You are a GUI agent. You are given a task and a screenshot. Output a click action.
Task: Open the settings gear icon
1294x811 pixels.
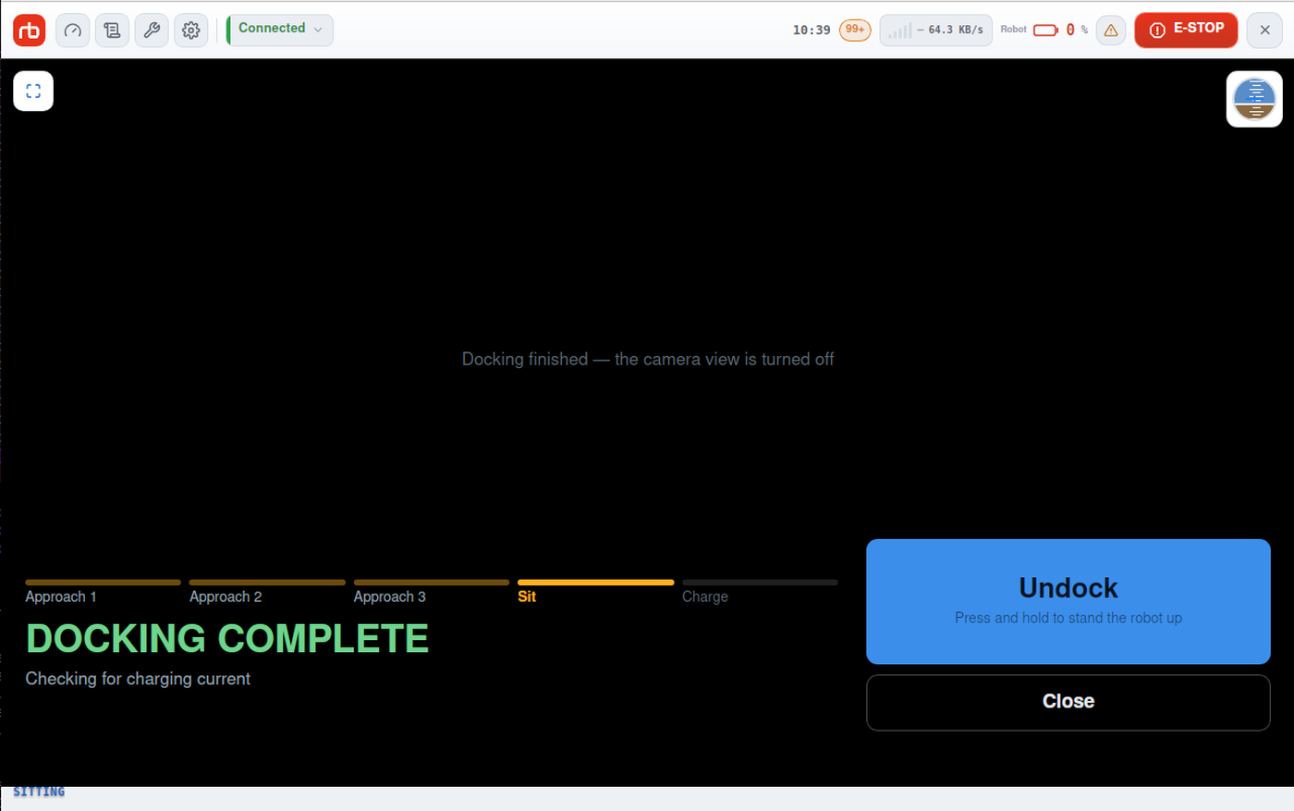[x=191, y=31]
